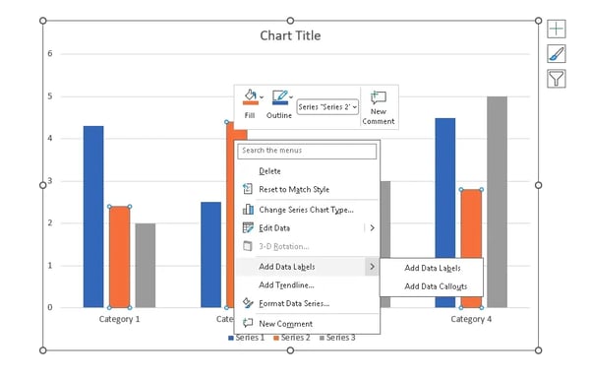Click the Chart Title text

290,35
